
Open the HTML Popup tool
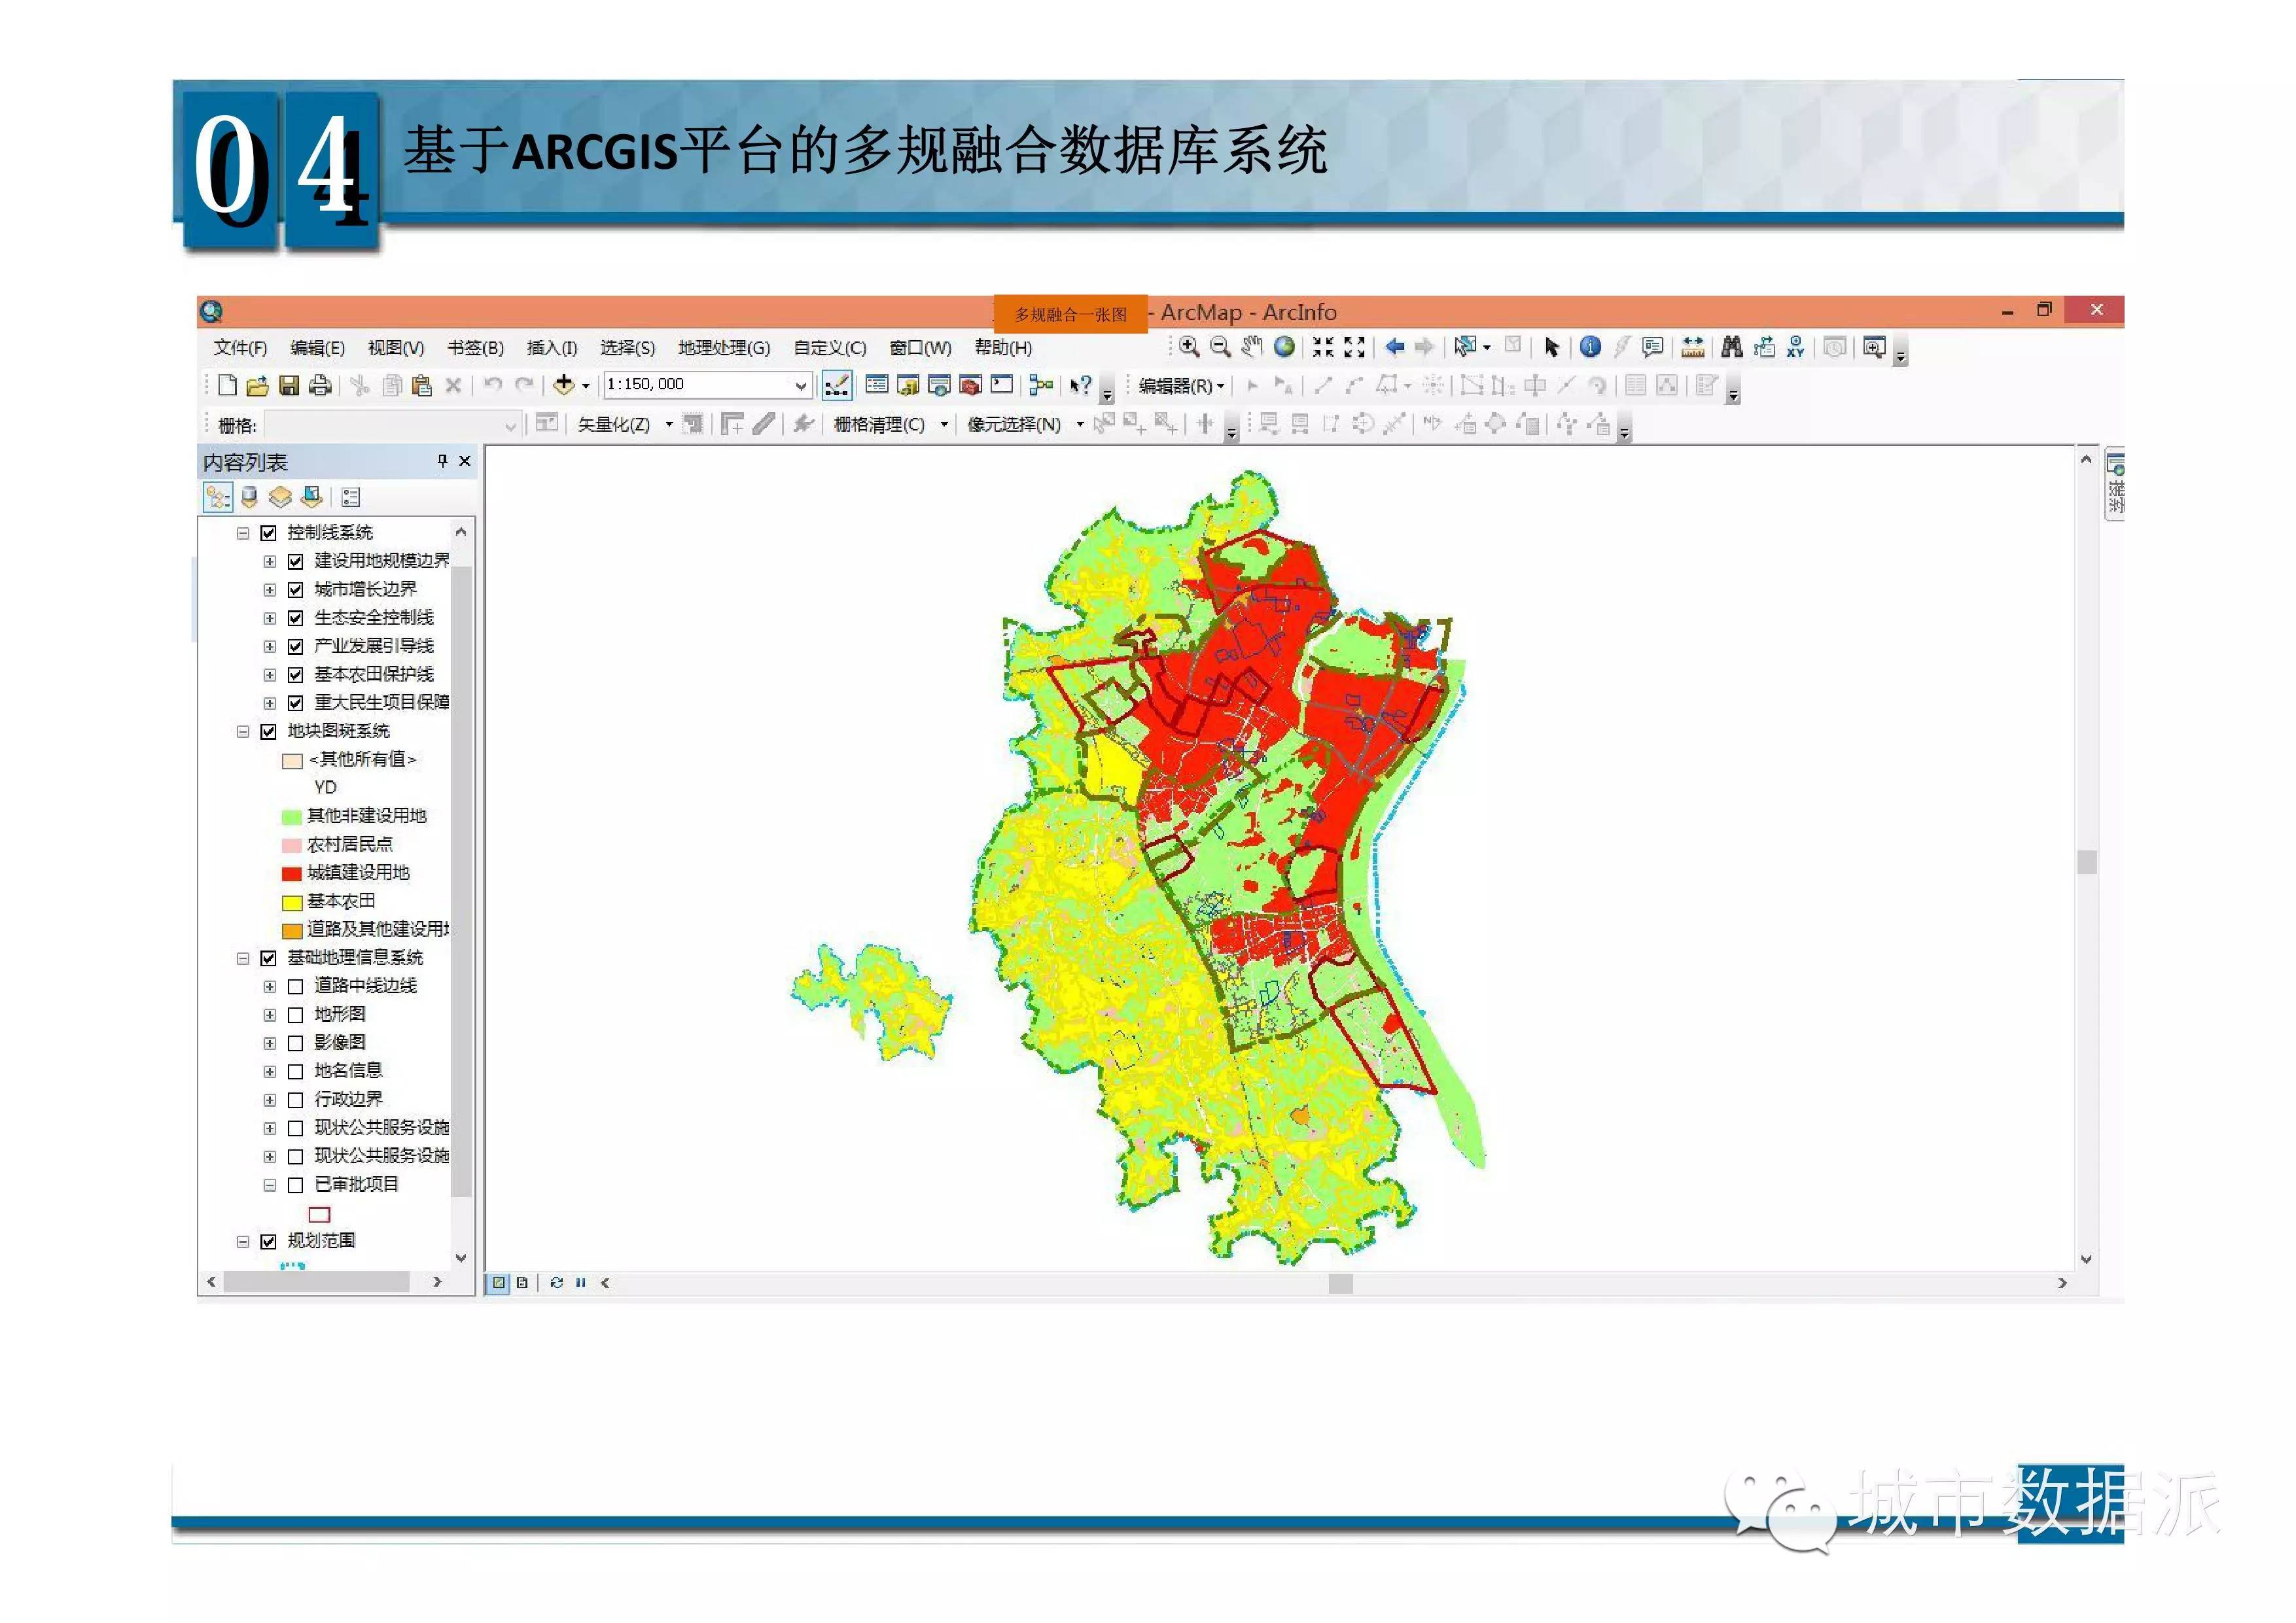(x=1653, y=347)
